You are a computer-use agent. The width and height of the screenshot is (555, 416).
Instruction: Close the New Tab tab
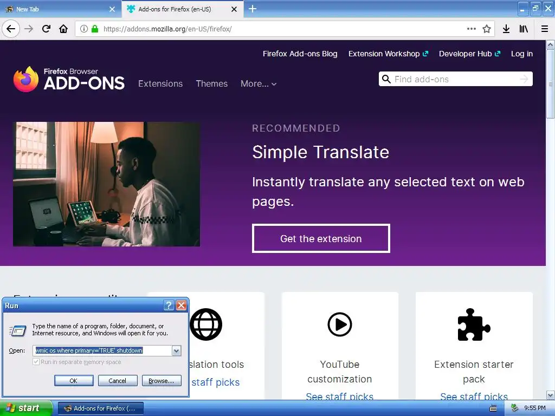[112, 9]
